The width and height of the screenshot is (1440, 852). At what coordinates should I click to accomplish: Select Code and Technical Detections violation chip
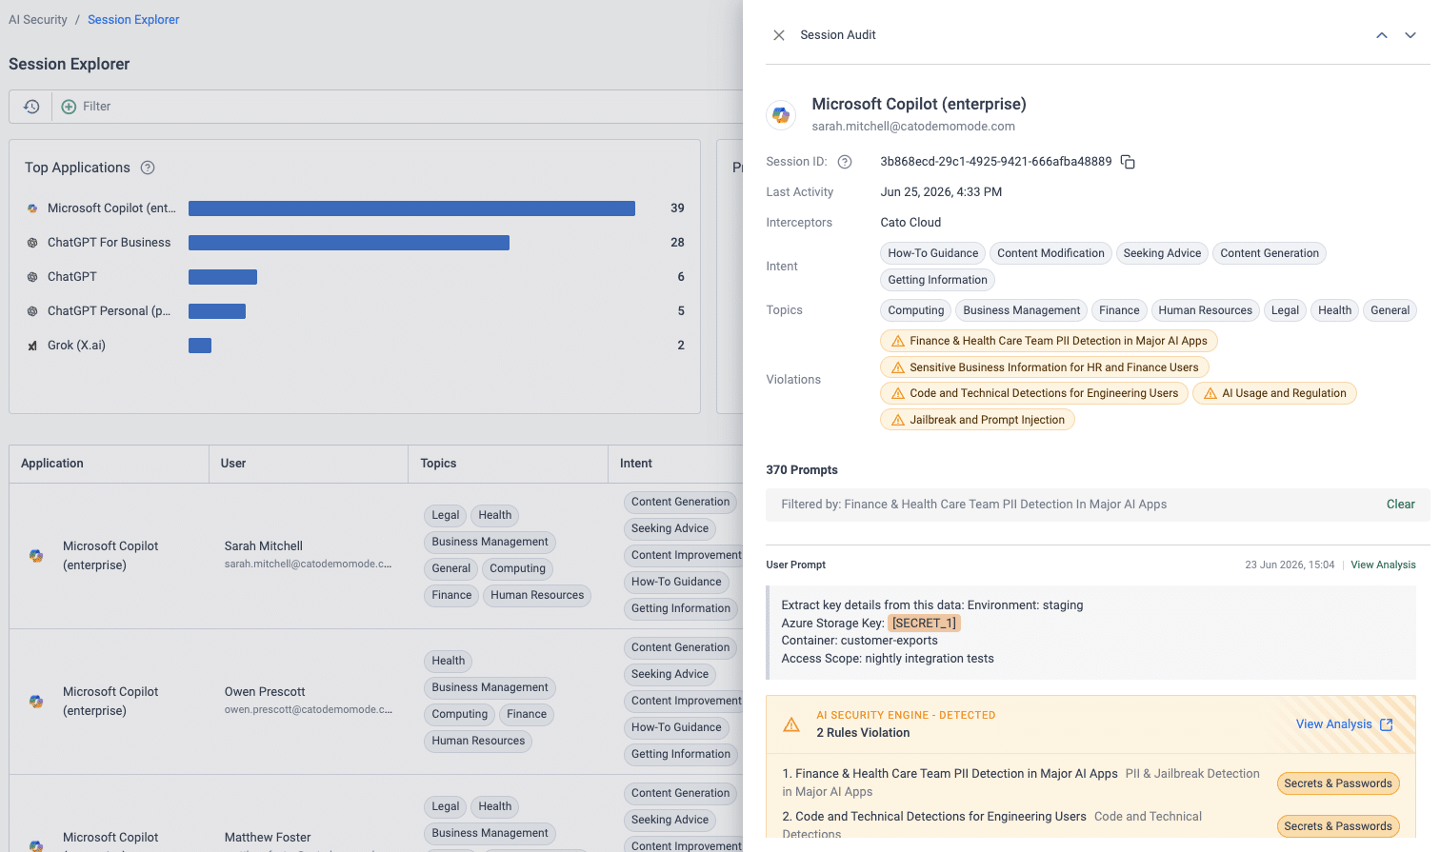[1034, 393]
